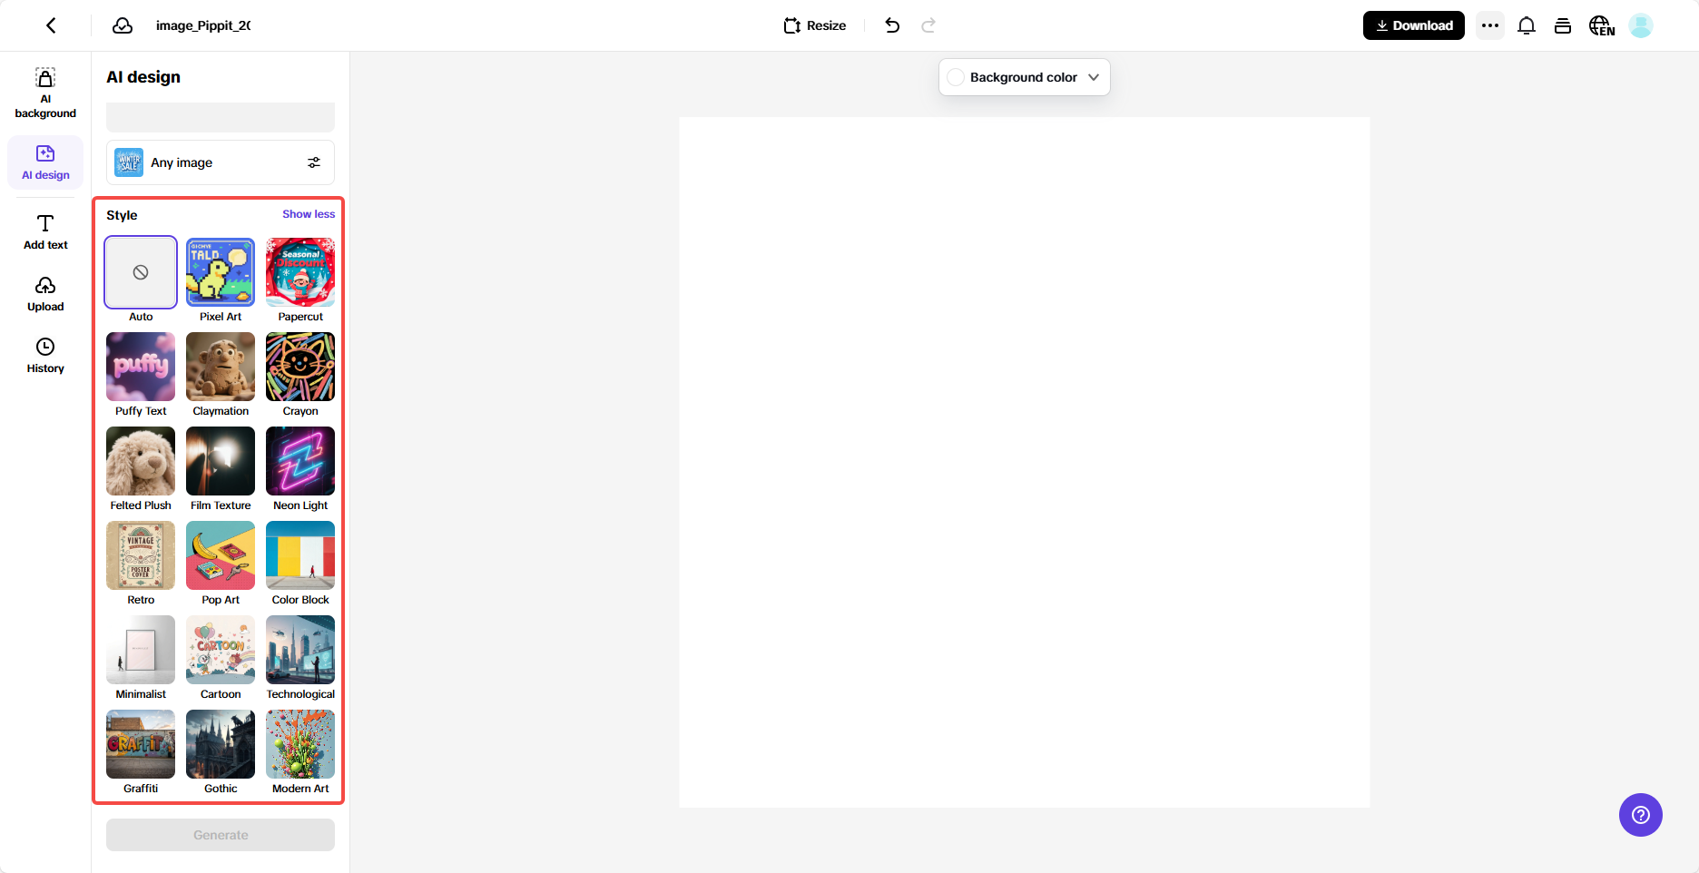This screenshot has height=873, width=1699.
Task: Click the Resize button
Action: tap(815, 25)
